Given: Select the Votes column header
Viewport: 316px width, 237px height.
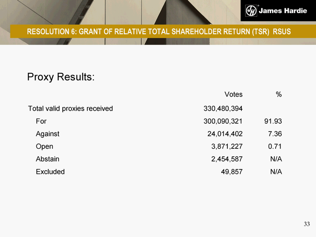Looking at the screenshot, I should [x=233, y=94].
